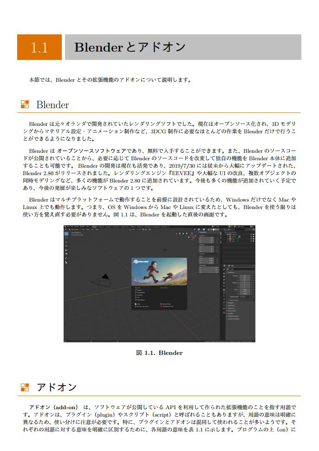Select the Move tool in the toolbar
The width and height of the screenshot is (319, 451).
[66, 242]
